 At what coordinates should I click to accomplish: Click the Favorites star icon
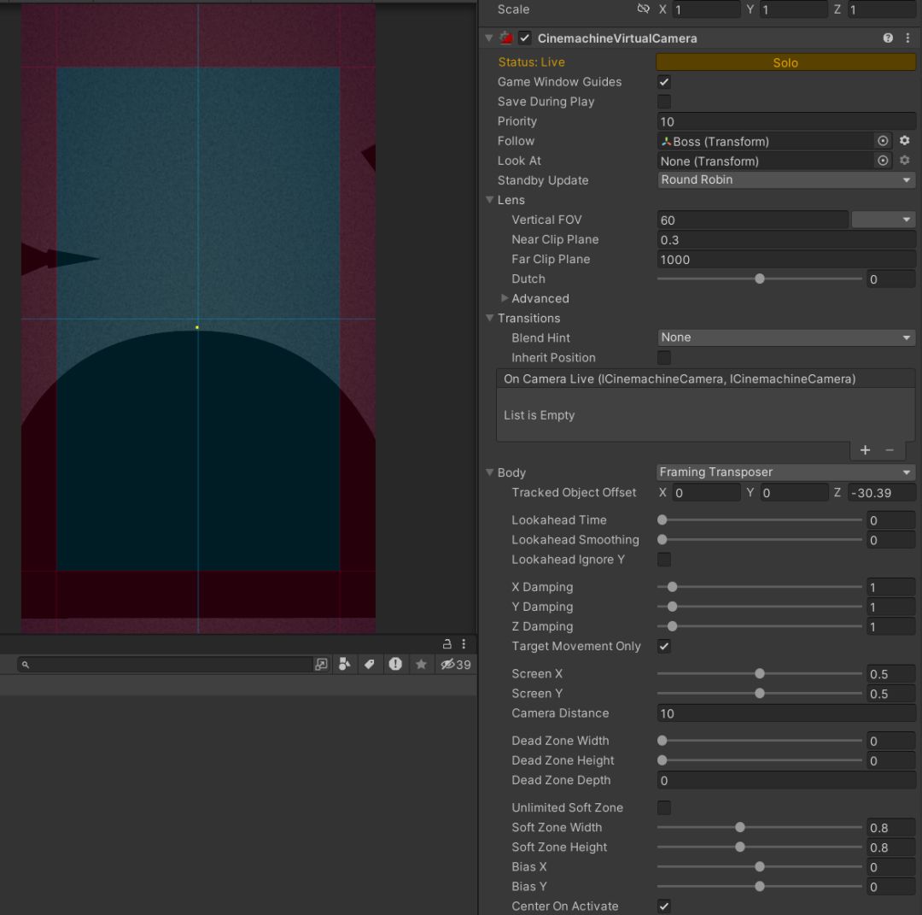tap(421, 665)
